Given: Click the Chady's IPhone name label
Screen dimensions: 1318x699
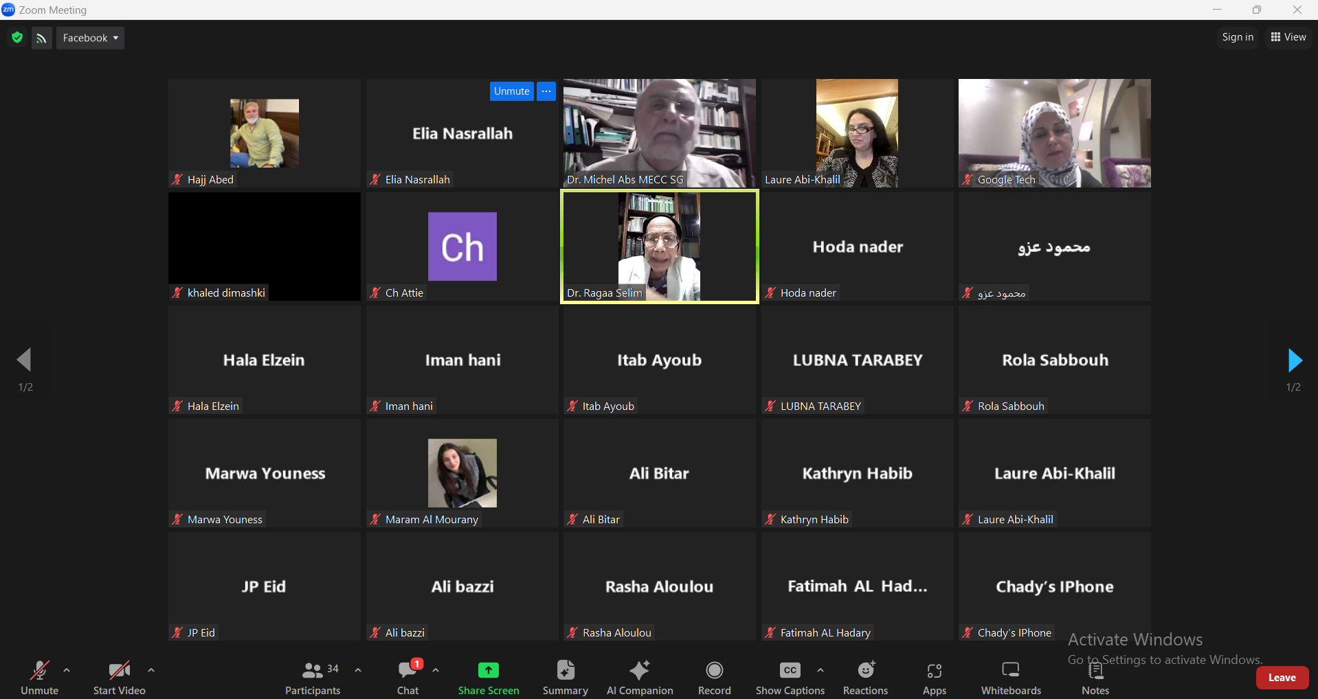Looking at the screenshot, I should tap(1014, 633).
